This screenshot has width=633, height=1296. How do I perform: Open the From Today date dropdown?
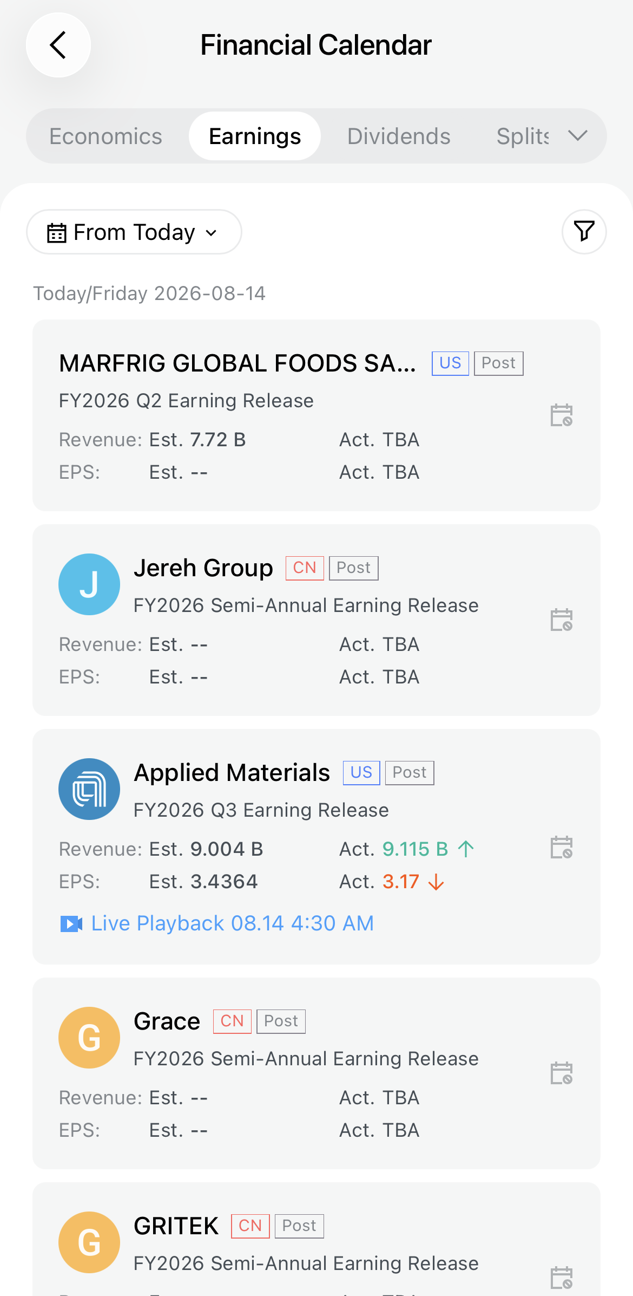(x=134, y=232)
